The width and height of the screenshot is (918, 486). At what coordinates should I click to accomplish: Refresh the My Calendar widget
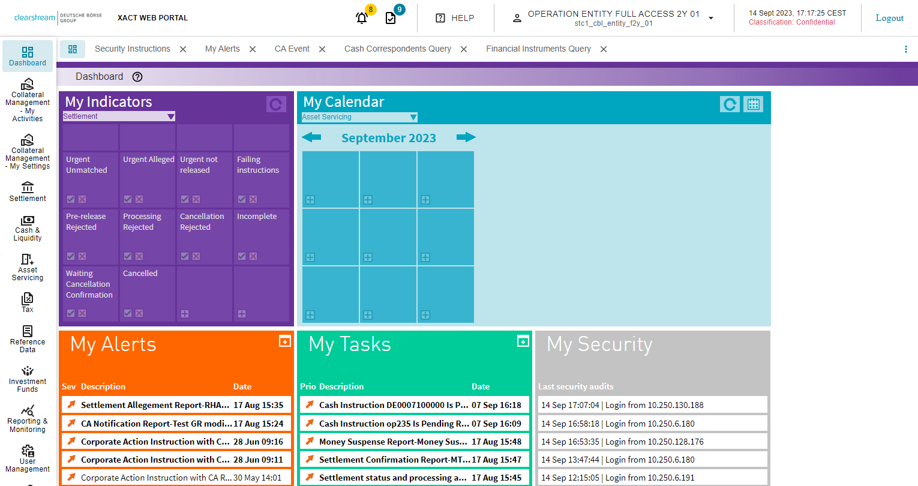730,104
